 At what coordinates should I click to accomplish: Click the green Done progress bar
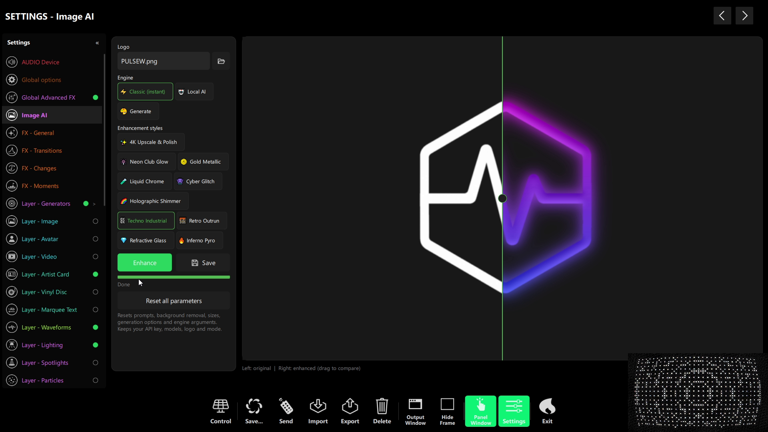point(174,277)
